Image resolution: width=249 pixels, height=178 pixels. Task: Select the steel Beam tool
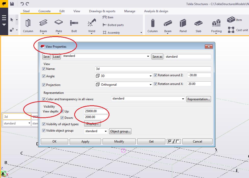pos(43,26)
